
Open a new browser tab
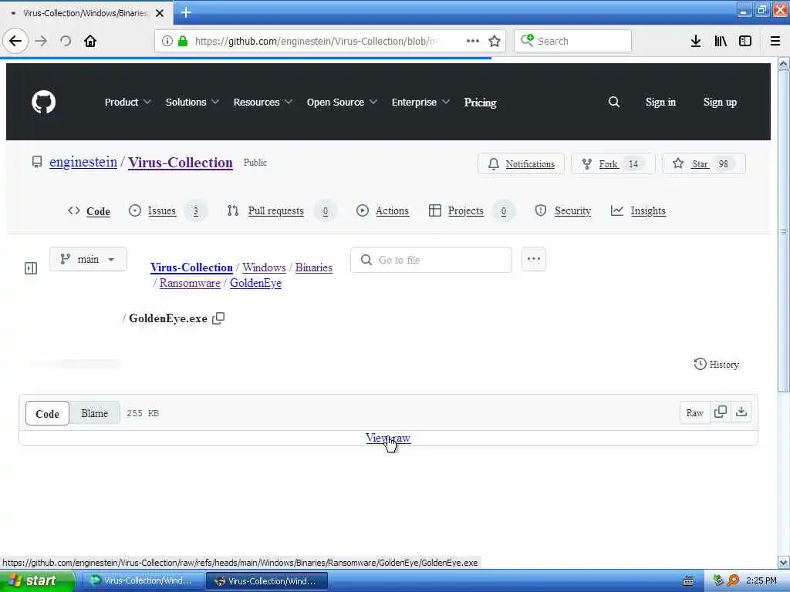click(x=186, y=12)
